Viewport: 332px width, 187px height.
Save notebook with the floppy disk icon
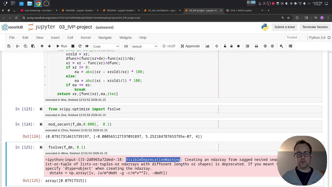pyautogui.click(x=9, y=46)
